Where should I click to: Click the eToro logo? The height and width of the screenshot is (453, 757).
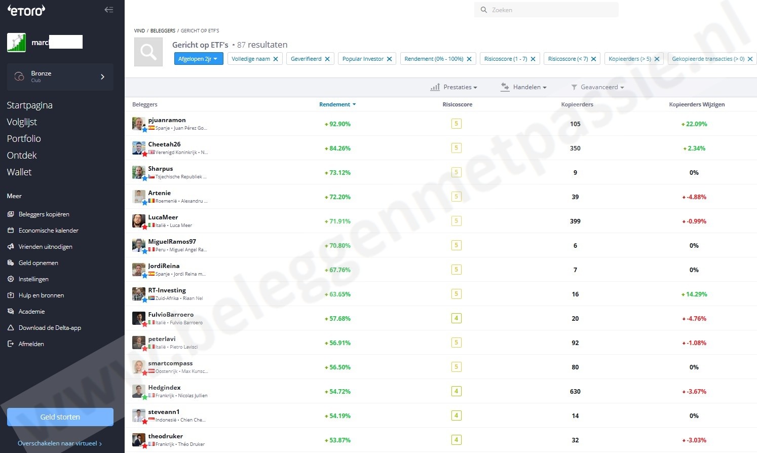tap(26, 10)
